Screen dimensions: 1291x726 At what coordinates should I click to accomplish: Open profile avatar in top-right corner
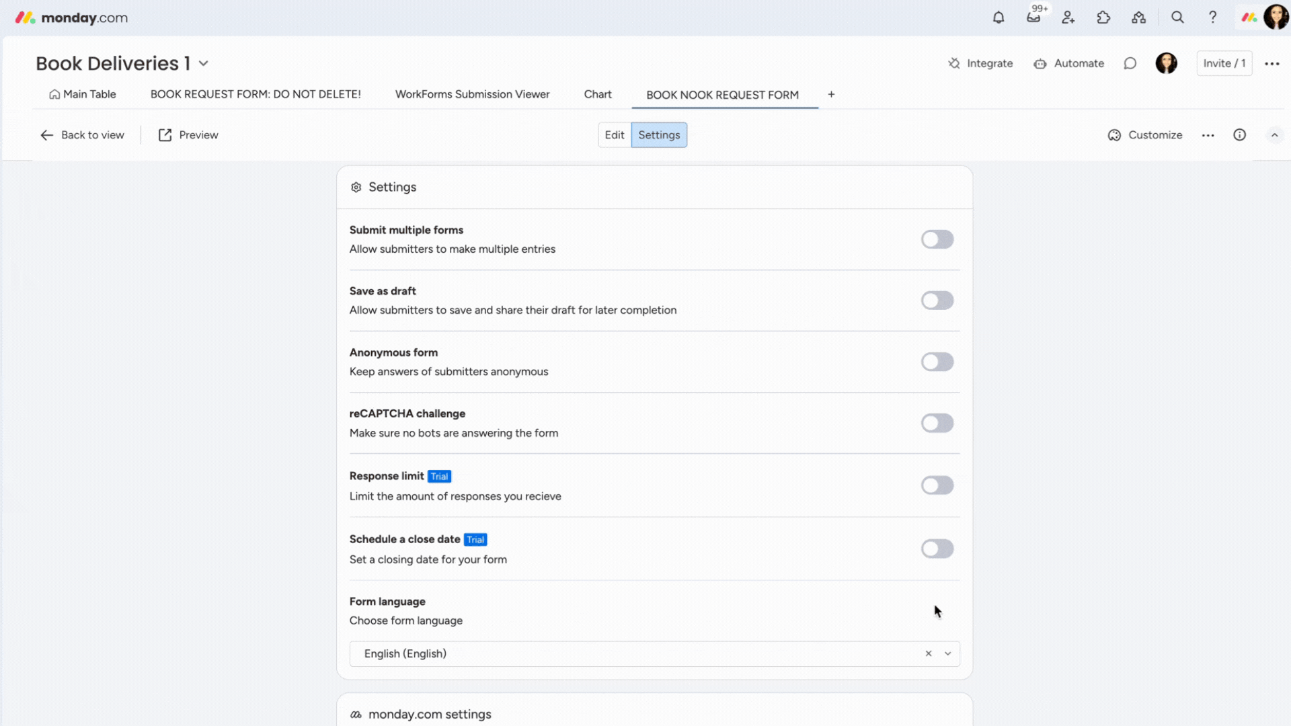[1276, 17]
